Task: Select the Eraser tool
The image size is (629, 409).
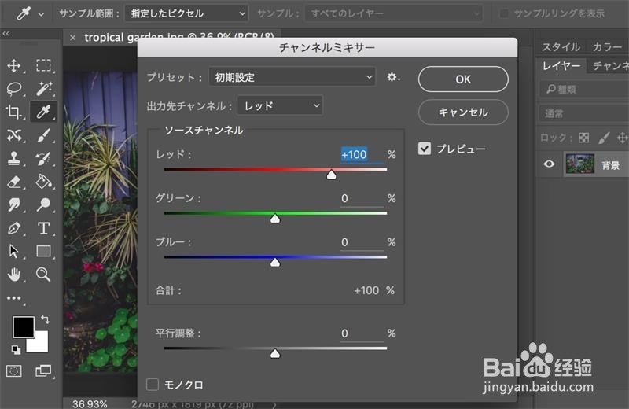Action: point(14,182)
